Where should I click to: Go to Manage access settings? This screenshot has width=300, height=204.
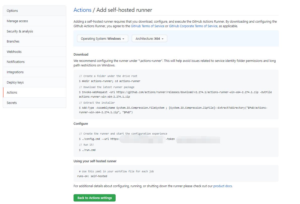[x=35, y=21]
